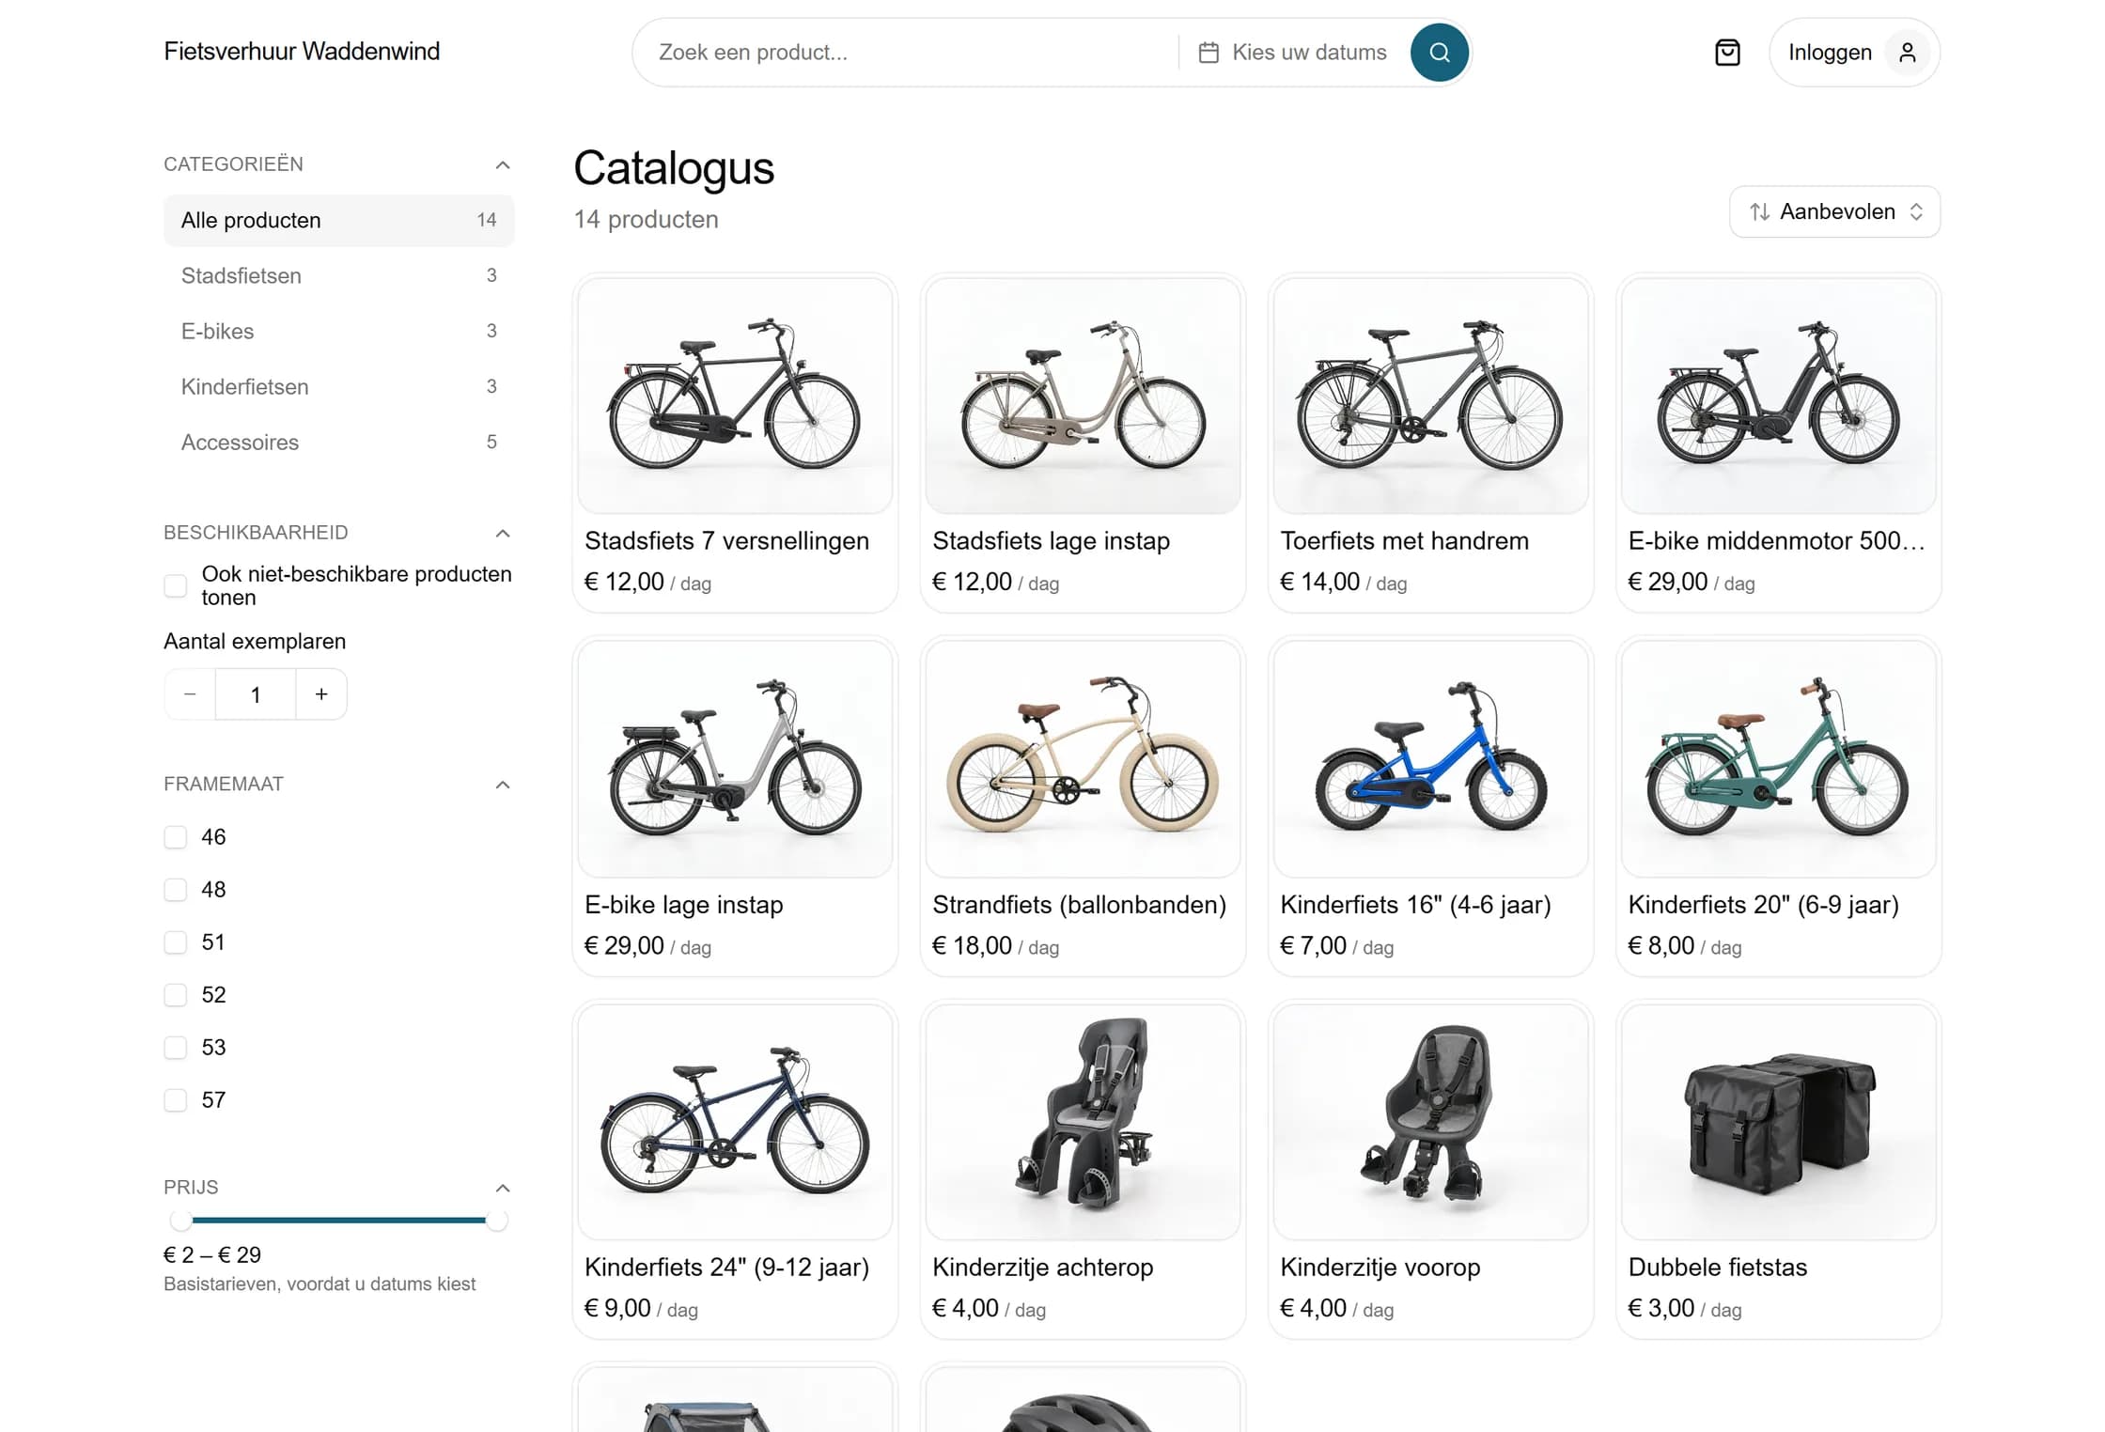Check frame size 57
This screenshot has height=1432, width=2105.
pyautogui.click(x=176, y=1100)
